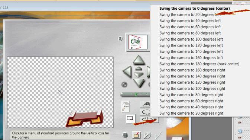
Task: Click the cancel circle-slash icon
Action: coord(147,136)
